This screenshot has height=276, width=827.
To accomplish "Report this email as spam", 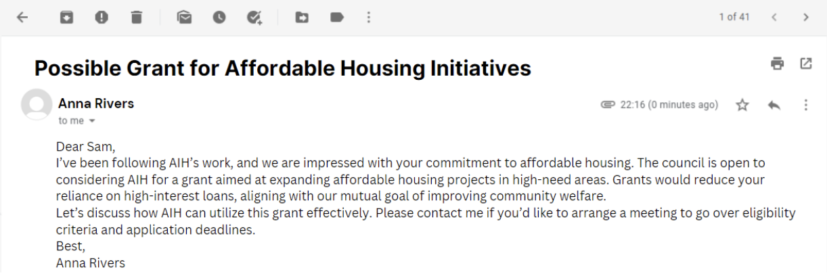I will tap(102, 18).
